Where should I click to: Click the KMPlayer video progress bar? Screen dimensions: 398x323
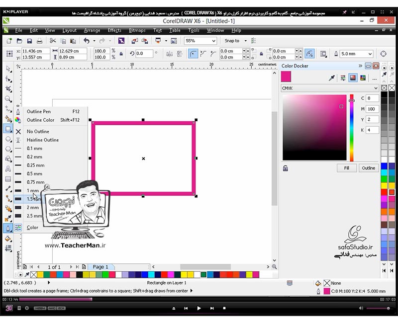(199, 300)
